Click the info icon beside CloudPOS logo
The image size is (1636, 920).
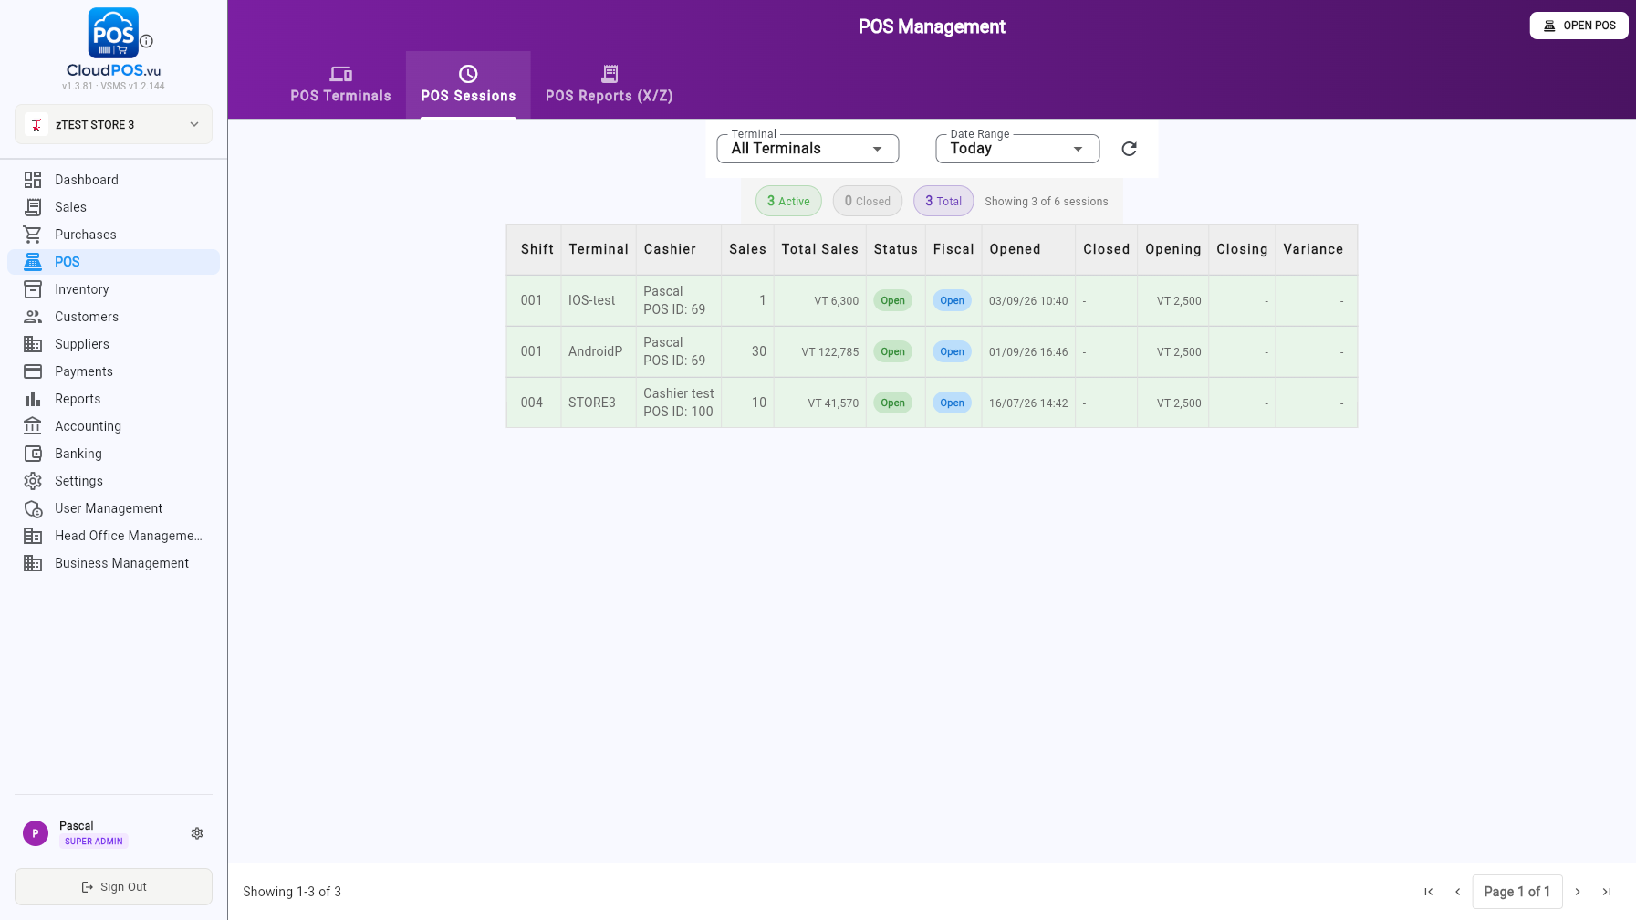click(x=146, y=41)
